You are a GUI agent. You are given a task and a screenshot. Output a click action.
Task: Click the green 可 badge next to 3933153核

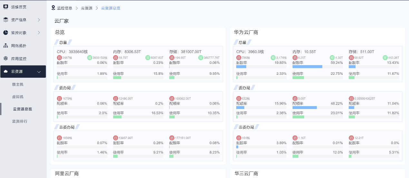[x=89, y=58]
